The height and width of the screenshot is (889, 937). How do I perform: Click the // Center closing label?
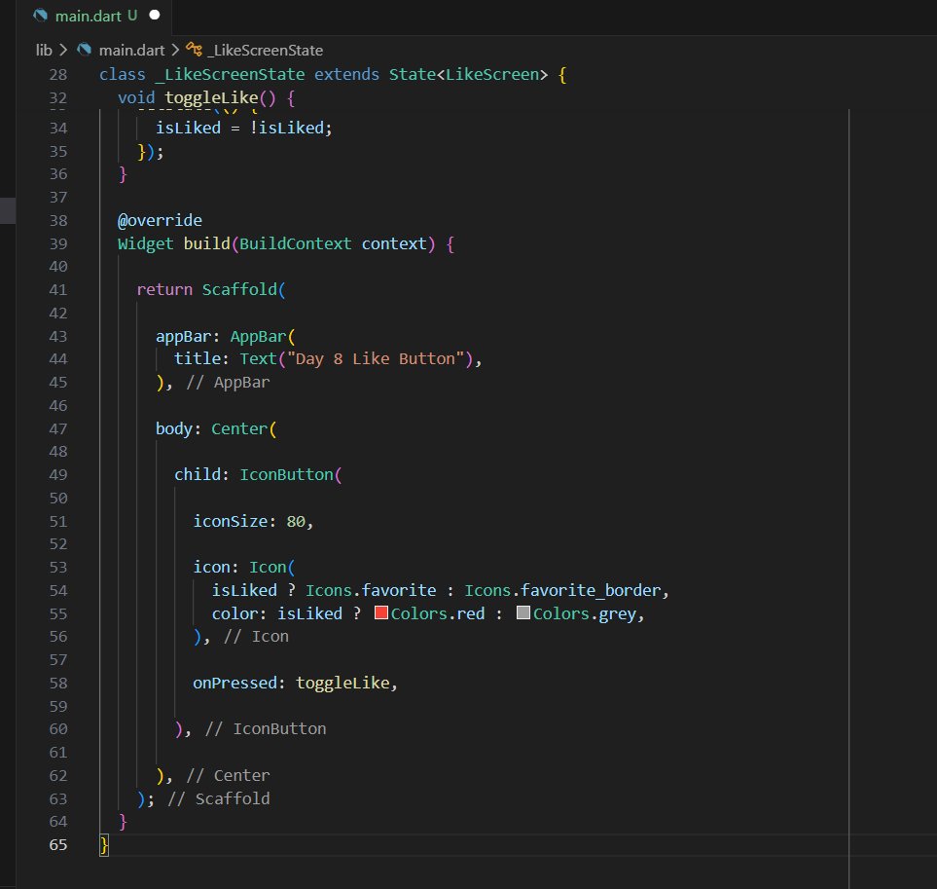(x=228, y=776)
